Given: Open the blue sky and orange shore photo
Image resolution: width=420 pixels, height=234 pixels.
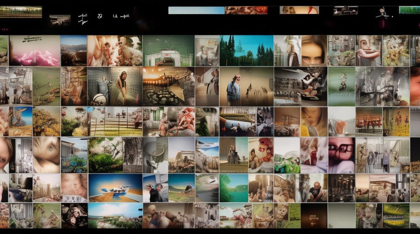Looking at the screenshot, I should tap(115, 188).
